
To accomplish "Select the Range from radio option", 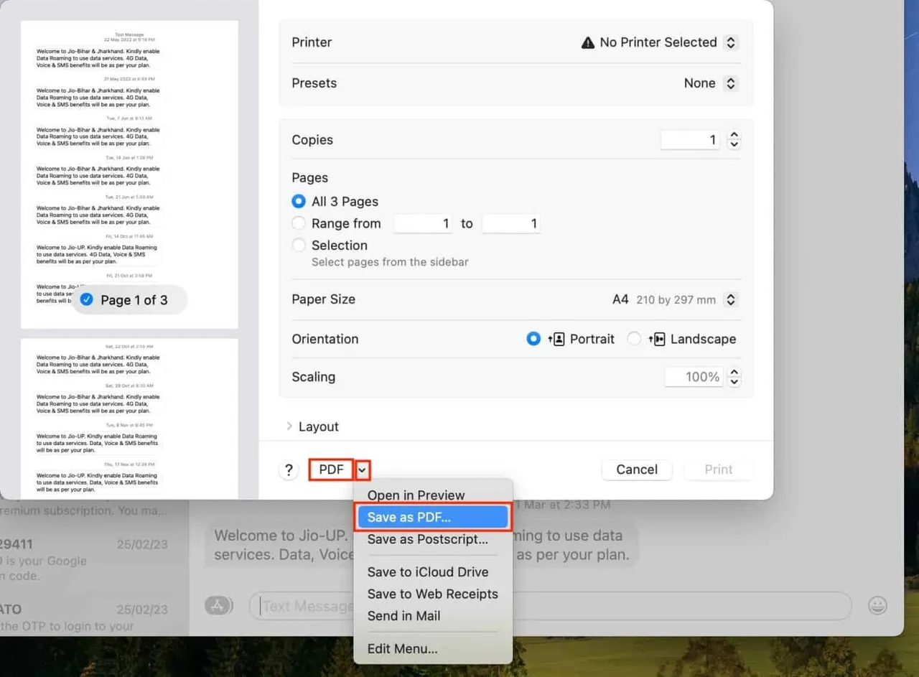I will 299,223.
